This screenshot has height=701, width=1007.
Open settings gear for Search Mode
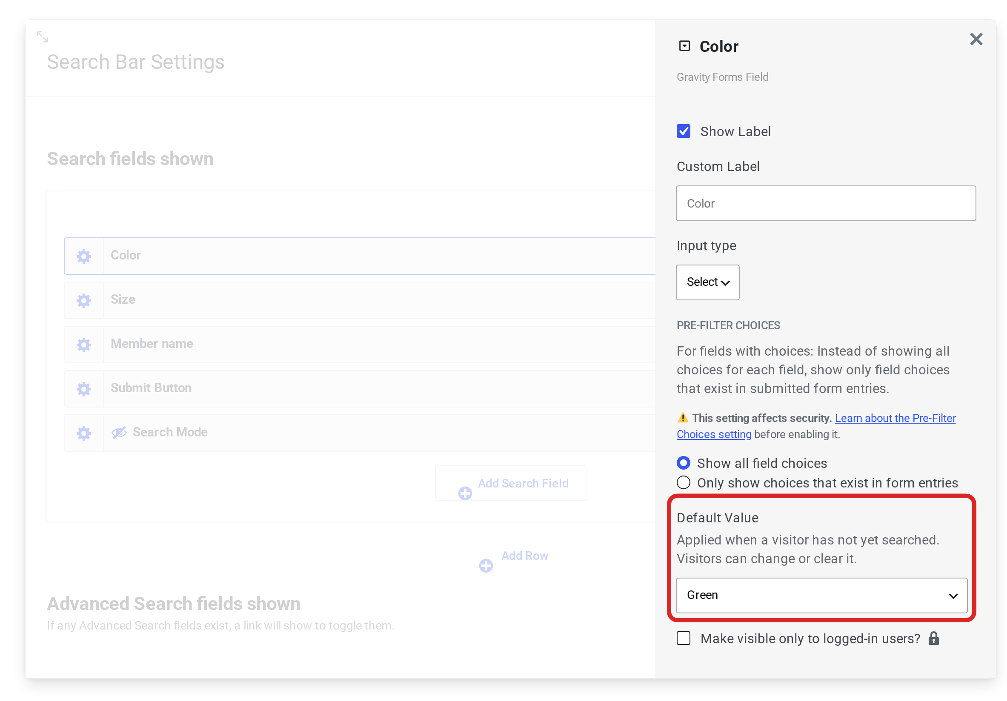[84, 433]
